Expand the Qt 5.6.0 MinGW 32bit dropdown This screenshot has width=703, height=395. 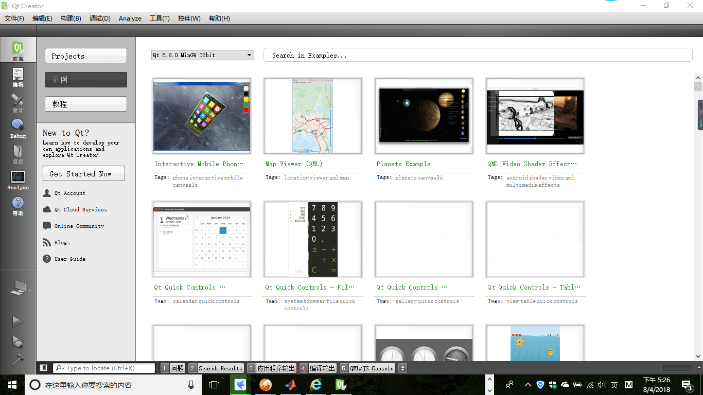(202, 55)
